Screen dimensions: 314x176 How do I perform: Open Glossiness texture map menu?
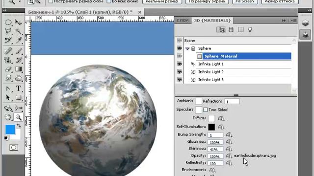click(x=229, y=142)
